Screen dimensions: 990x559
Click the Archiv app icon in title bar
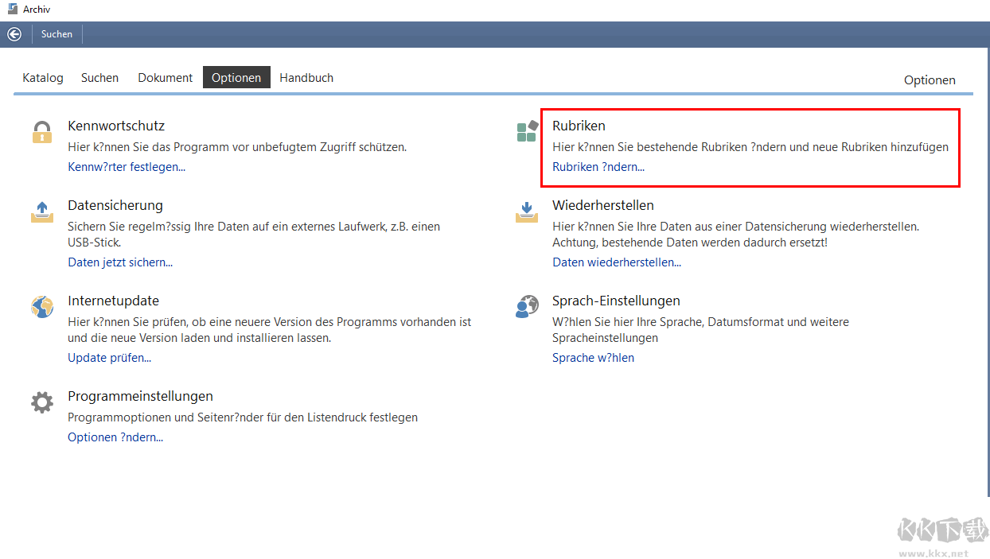click(x=12, y=10)
